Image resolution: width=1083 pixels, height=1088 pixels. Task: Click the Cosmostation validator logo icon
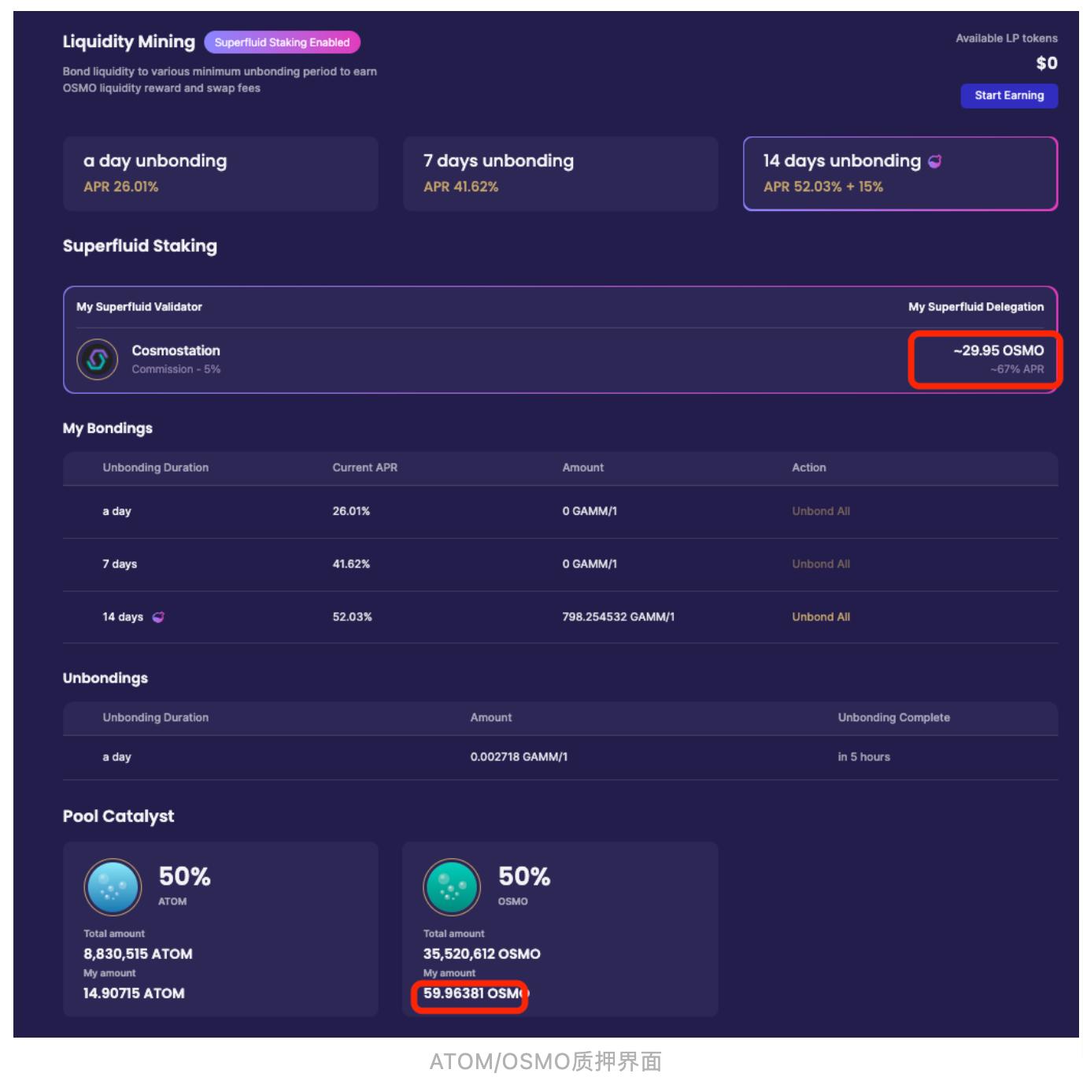tap(97, 360)
